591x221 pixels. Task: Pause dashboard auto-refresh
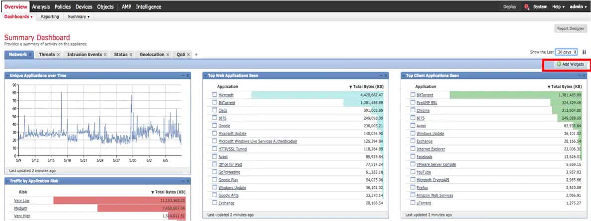click(x=584, y=52)
